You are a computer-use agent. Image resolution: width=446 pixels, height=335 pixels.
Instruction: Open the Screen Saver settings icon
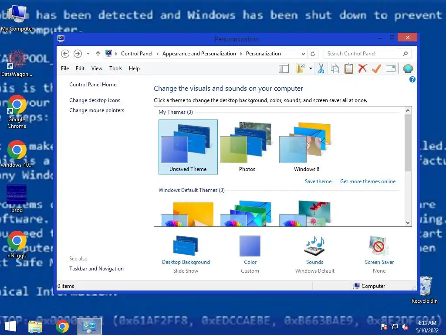click(x=379, y=246)
